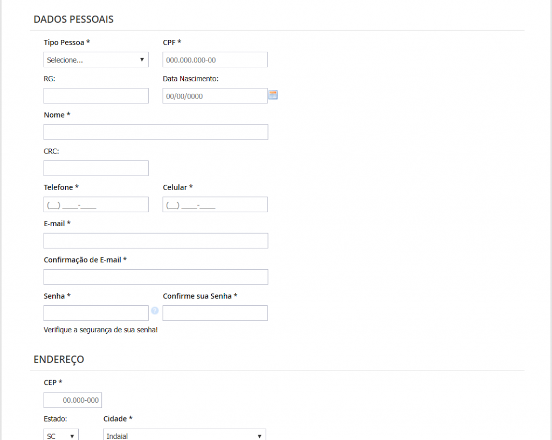
Task: Click the Endereço section heading
Action: click(59, 359)
